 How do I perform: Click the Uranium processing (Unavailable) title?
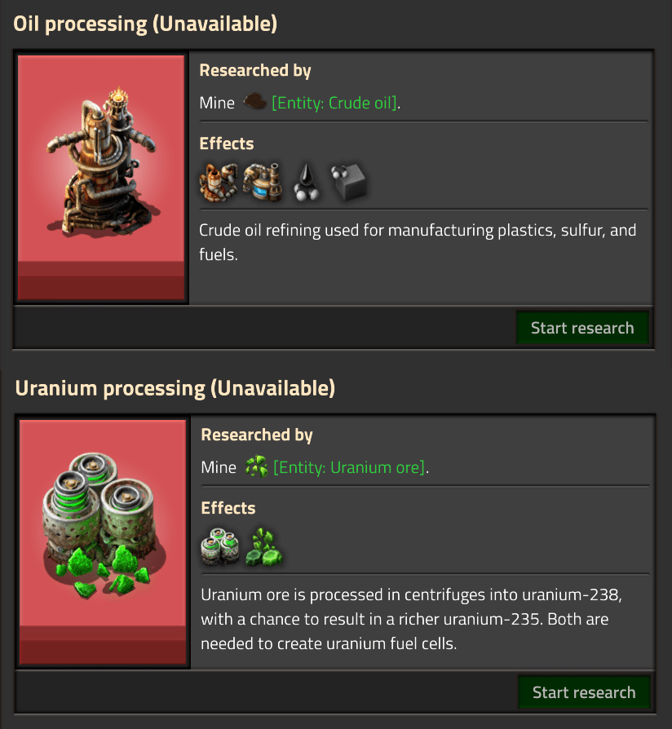click(175, 388)
